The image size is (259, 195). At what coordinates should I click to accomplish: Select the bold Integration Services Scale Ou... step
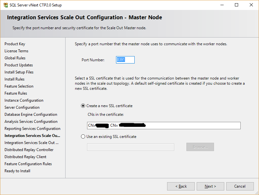(x=32, y=136)
